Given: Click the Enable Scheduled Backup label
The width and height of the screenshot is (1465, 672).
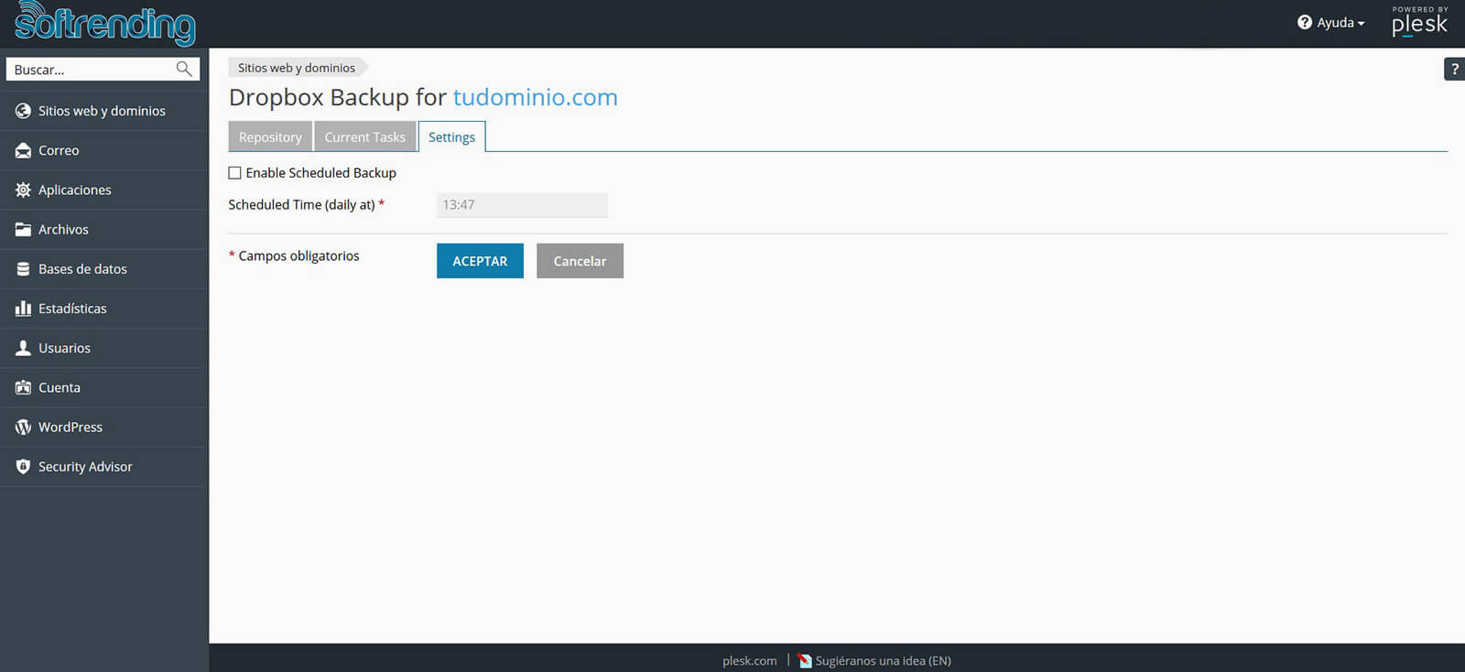Looking at the screenshot, I should [x=320, y=172].
